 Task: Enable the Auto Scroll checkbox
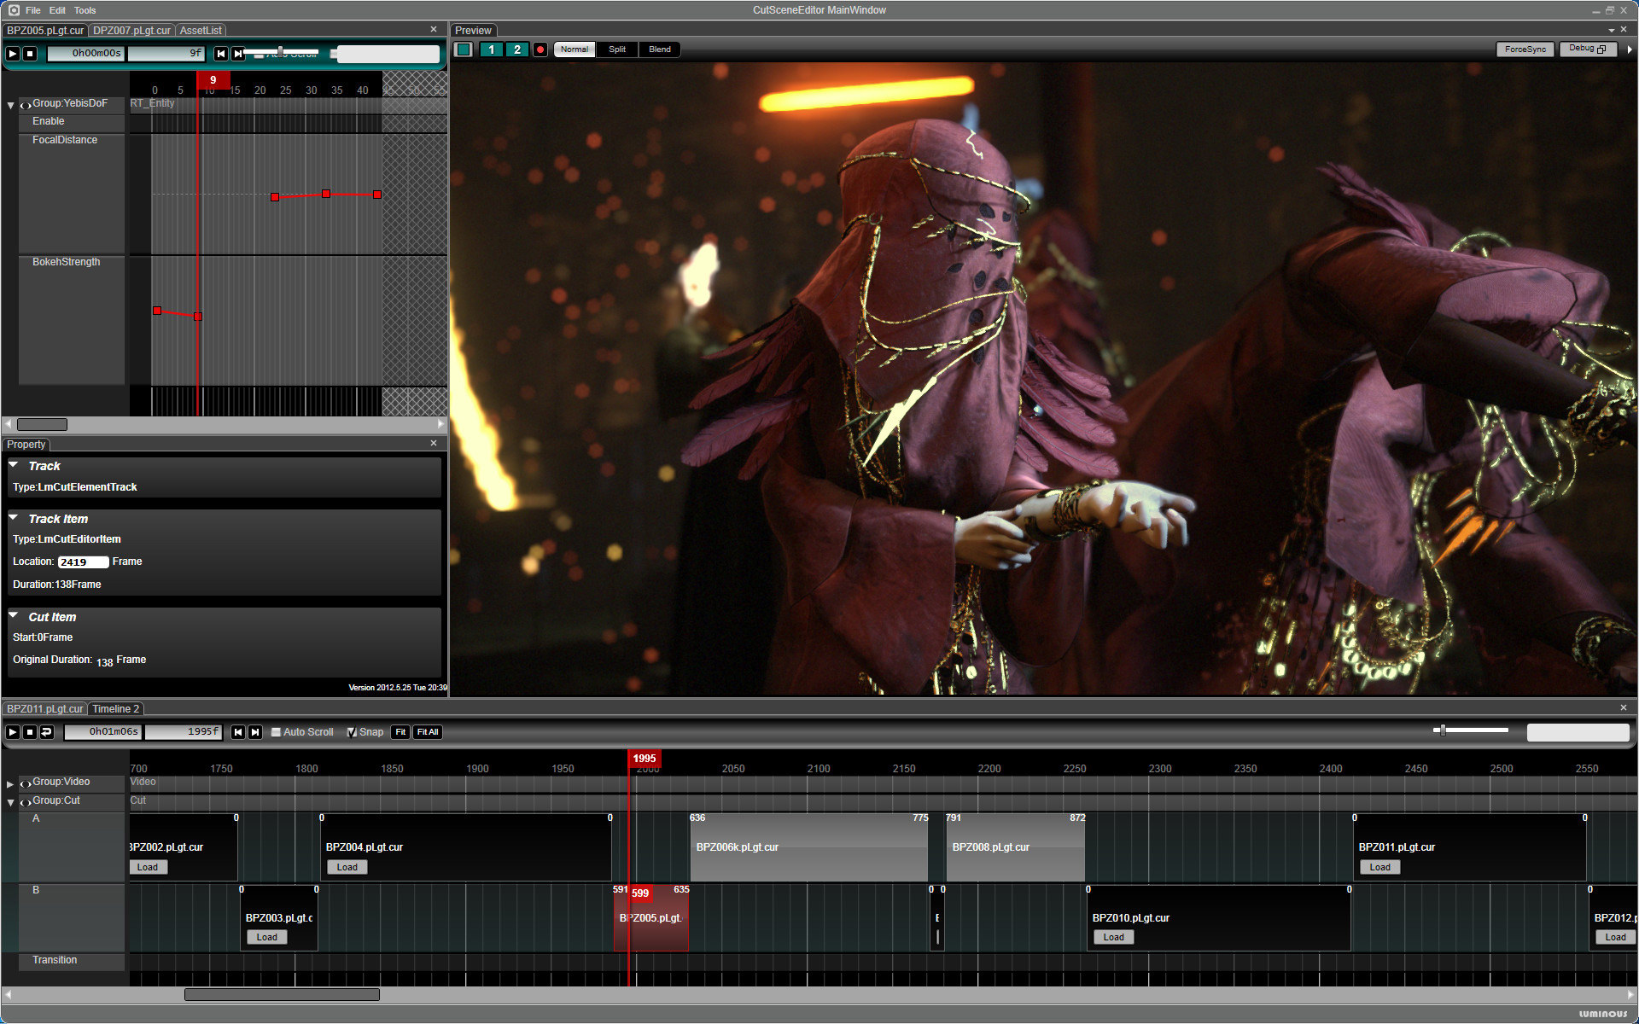click(277, 732)
